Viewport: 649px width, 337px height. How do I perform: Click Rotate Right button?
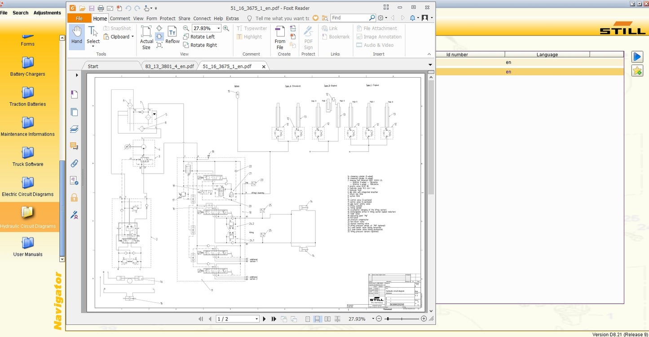click(x=199, y=45)
